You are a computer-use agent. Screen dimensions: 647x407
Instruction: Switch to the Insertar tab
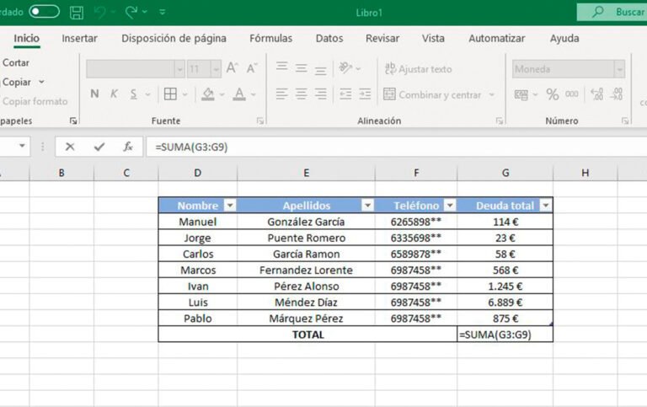point(79,39)
